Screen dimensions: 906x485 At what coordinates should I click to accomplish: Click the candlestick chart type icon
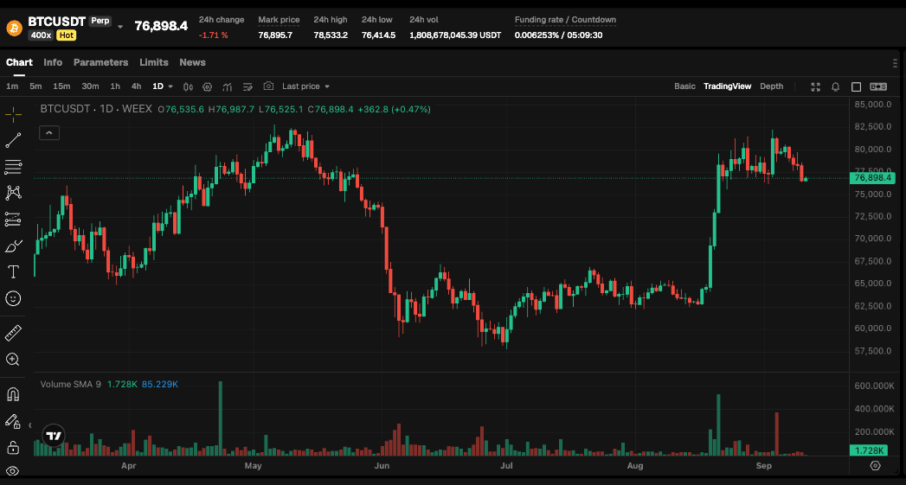pos(188,86)
